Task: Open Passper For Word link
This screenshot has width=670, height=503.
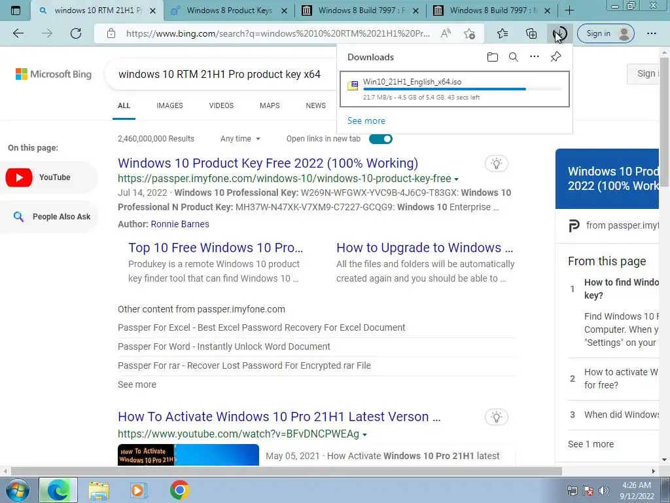Action: point(224,346)
